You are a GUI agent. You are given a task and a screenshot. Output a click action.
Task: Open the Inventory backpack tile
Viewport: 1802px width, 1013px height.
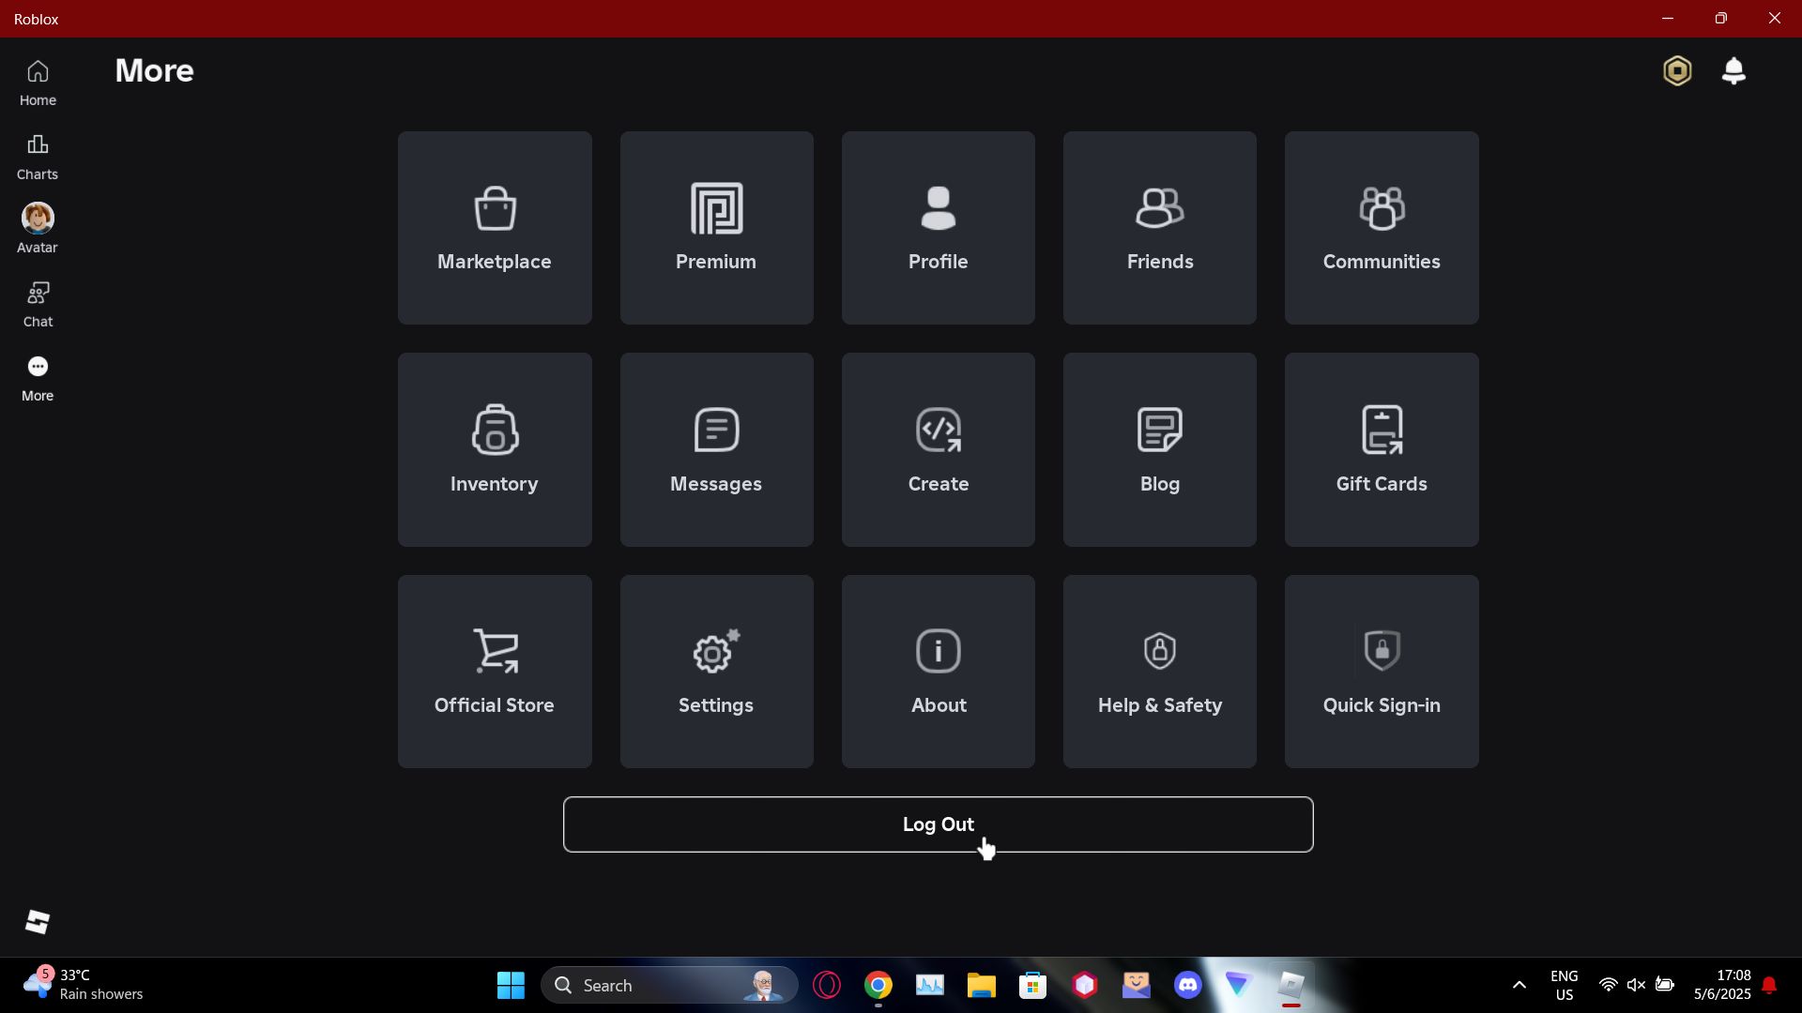tap(495, 449)
